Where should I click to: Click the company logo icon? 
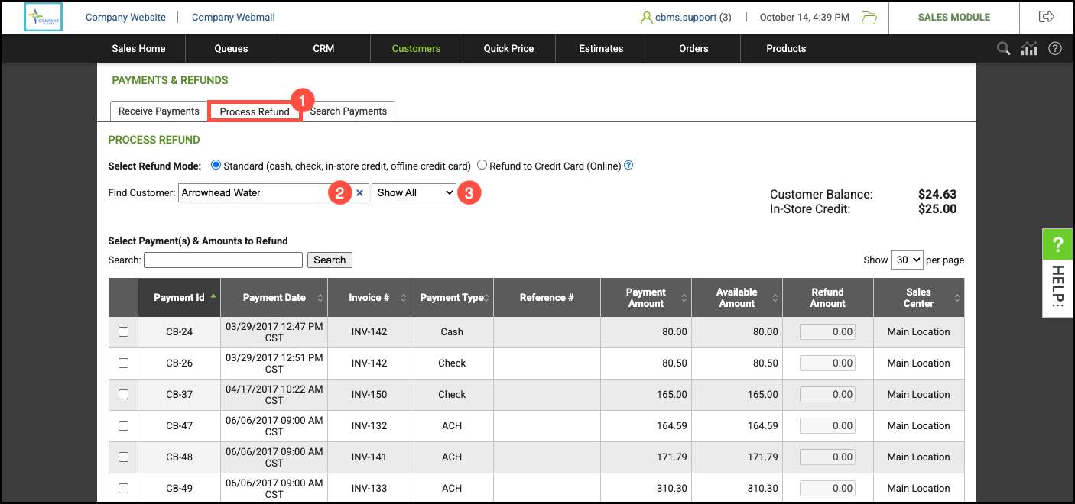43,17
